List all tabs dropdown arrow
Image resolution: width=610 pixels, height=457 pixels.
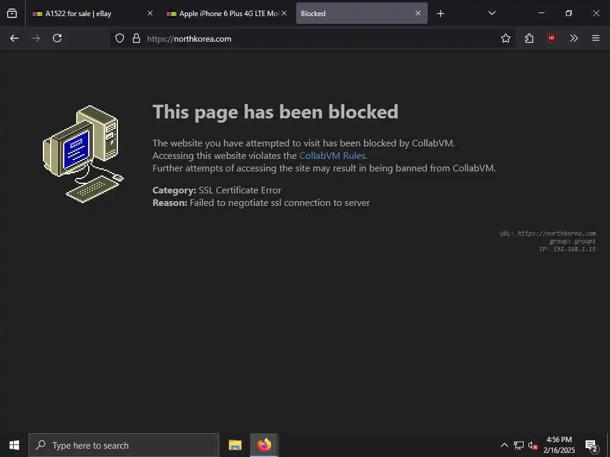coord(491,13)
